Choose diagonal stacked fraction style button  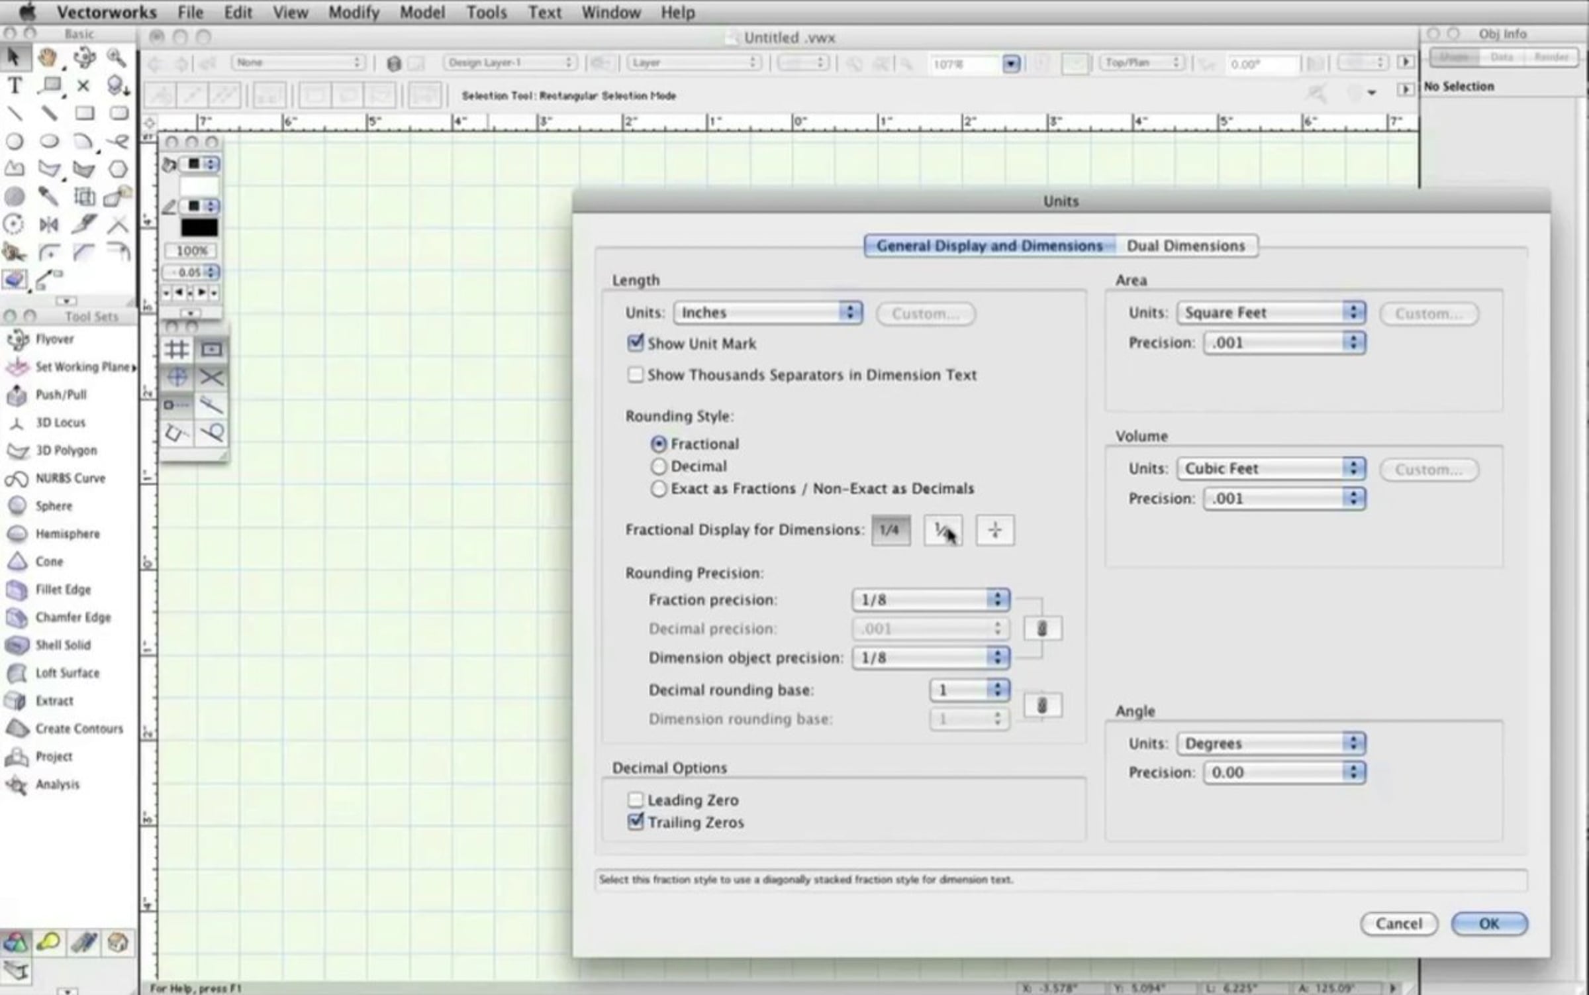[943, 530]
